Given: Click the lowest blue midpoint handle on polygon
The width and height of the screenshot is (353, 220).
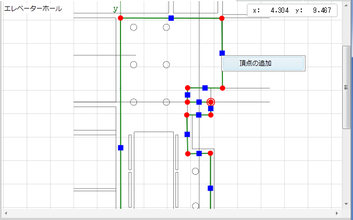Looking at the screenshot, I should [x=211, y=188].
